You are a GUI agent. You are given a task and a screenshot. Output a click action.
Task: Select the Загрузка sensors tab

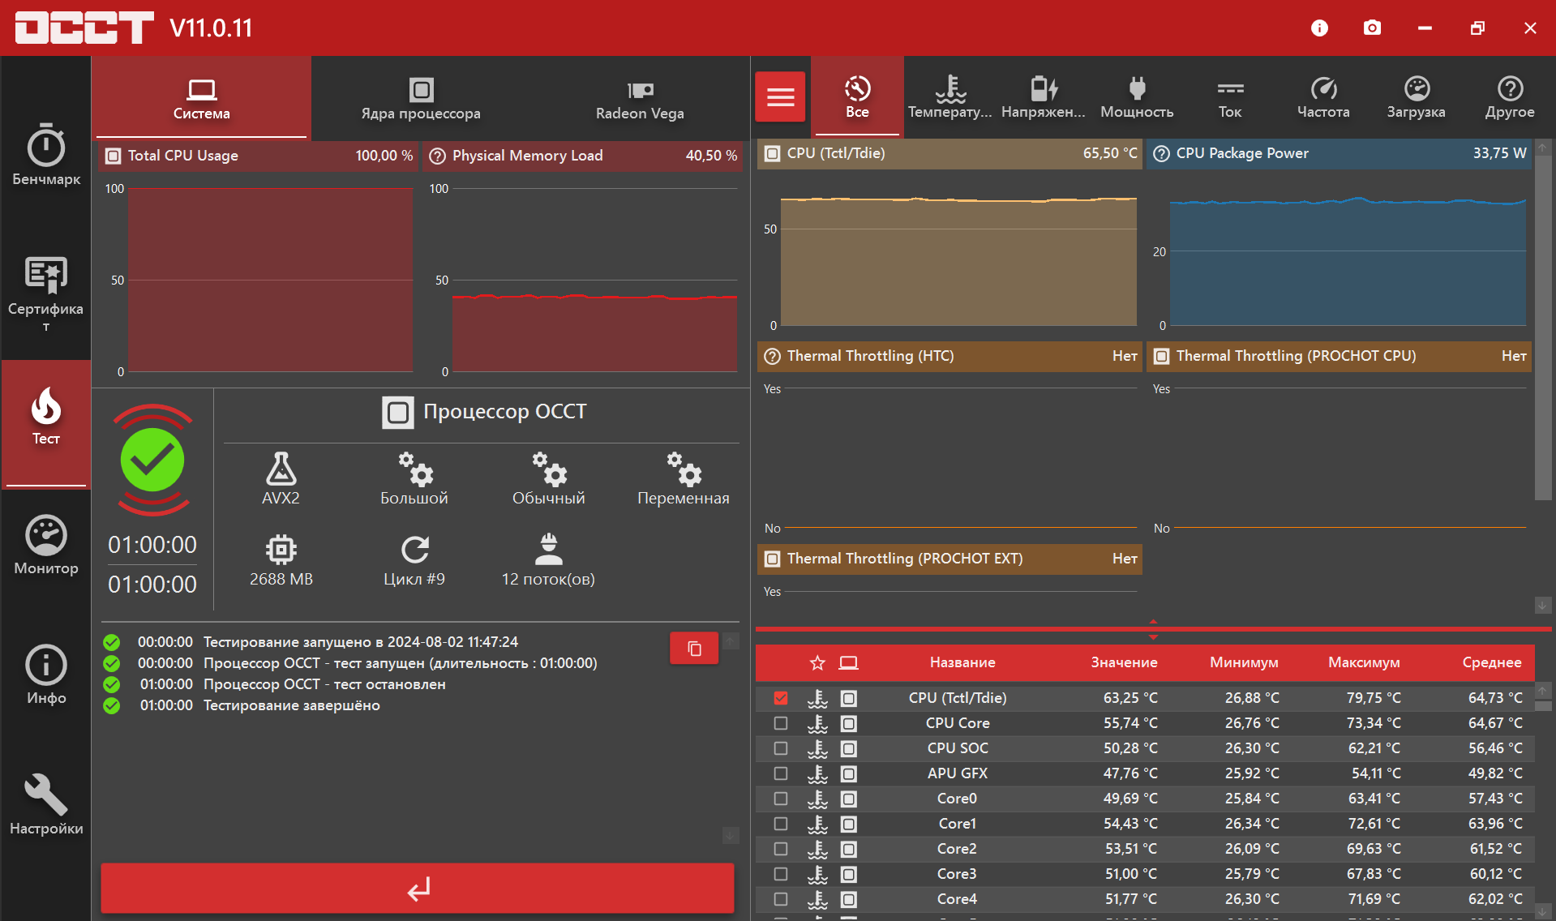point(1417,97)
